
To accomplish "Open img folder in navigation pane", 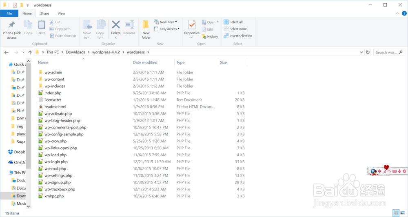I will pyautogui.click(x=18, y=126).
